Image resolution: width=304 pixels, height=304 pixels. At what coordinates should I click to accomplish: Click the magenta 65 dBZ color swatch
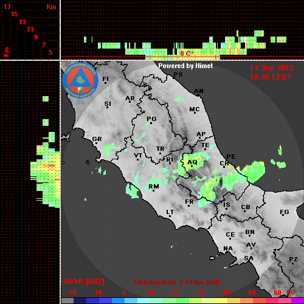(298, 301)
